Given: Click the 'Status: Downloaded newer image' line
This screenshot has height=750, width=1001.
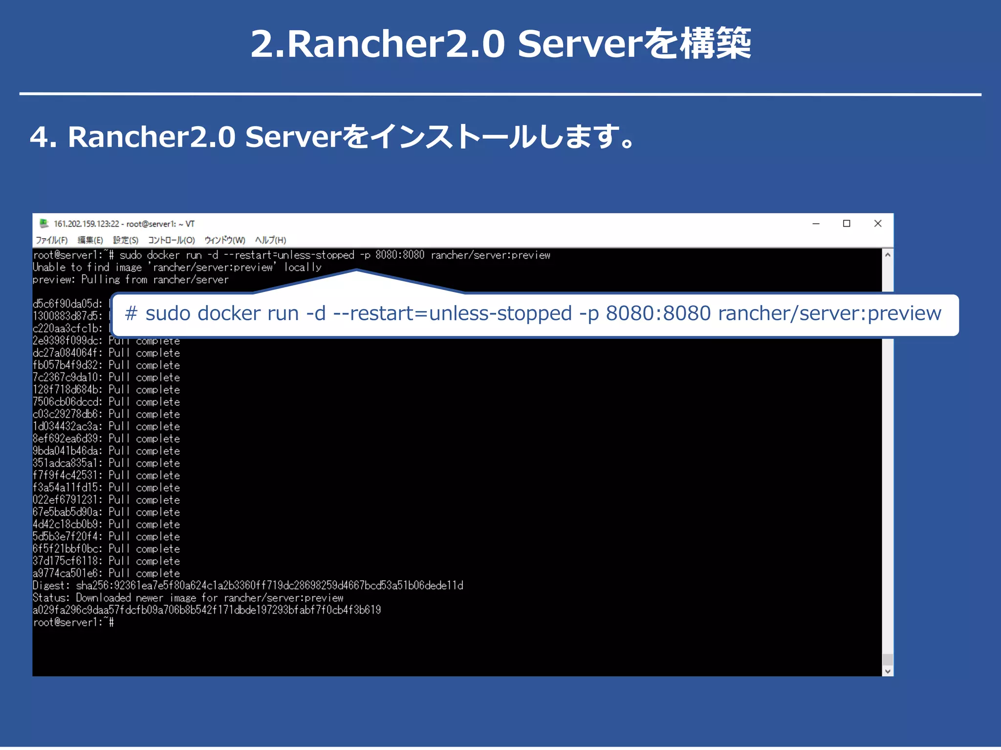Looking at the screenshot, I should coord(188,598).
